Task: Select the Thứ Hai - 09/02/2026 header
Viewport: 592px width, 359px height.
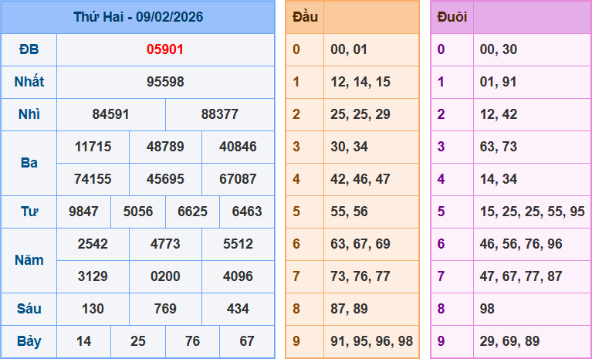Action: (138, 17)
